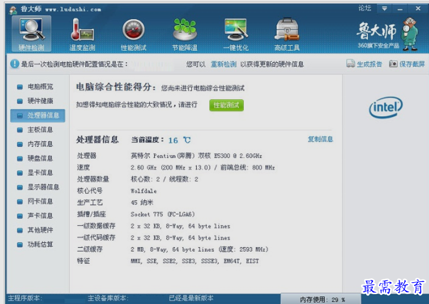Click the 二级缓存 2 MB value text

(x=199, y=249)
